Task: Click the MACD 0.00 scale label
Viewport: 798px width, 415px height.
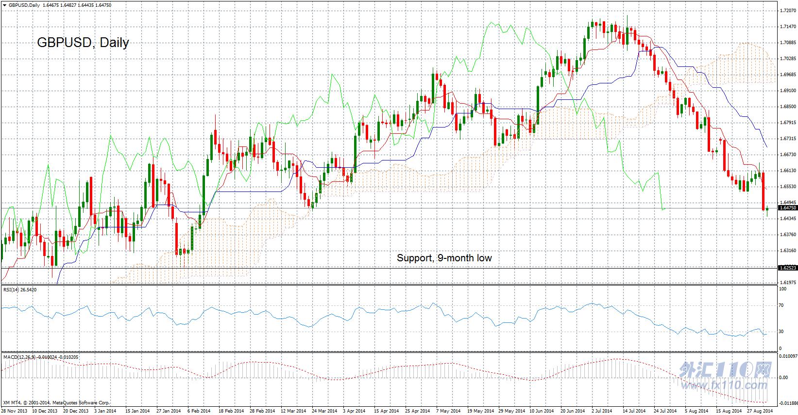Action: [x=783, y=377]
